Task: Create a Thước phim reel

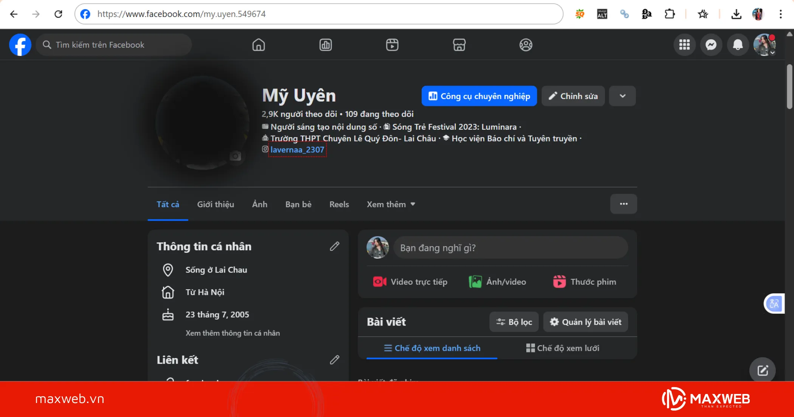Action: coord(584,282)
